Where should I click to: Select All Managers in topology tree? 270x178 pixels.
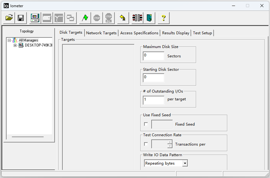[x=28, y=40]
